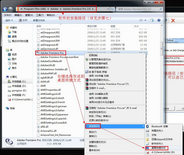Choose 打开(O) in context menu

(93, 55)
